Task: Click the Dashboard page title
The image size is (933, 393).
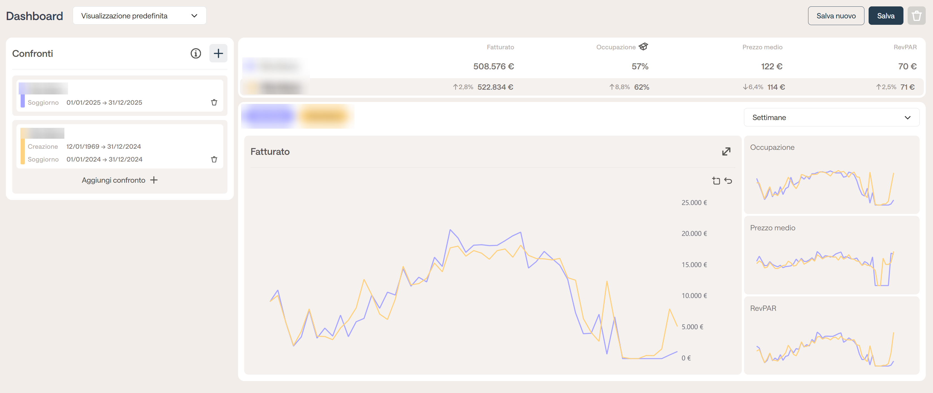Action: [34, 16]
